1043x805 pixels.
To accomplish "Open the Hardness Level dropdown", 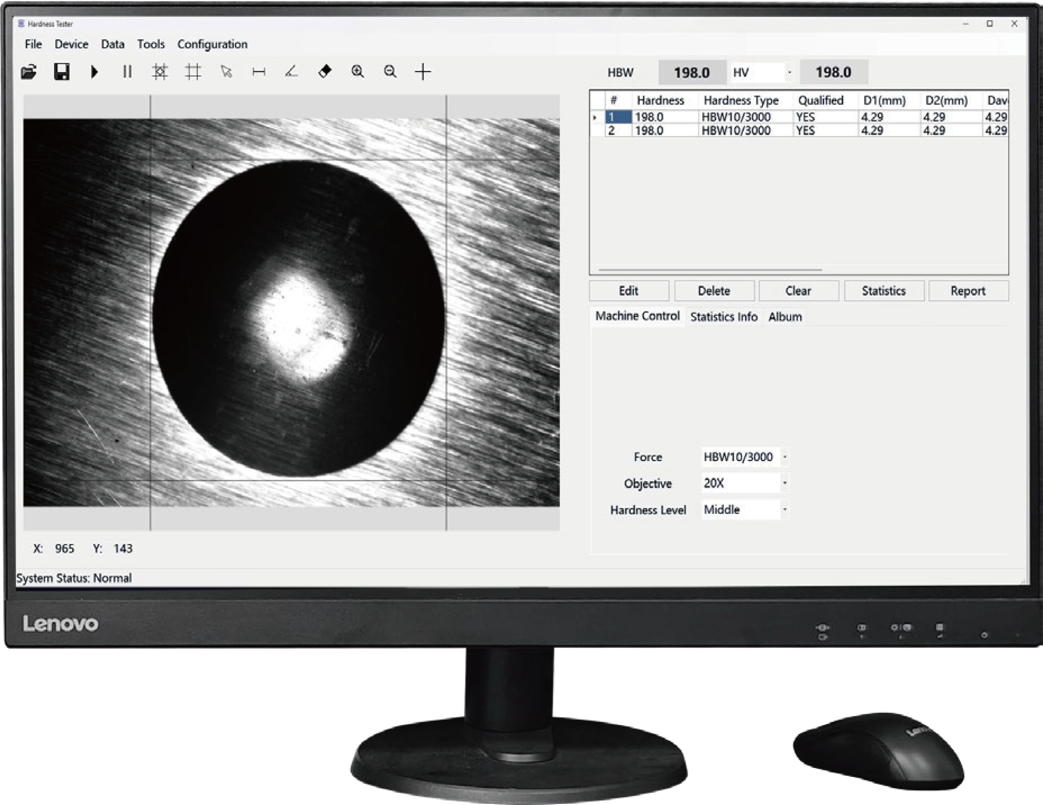I will pos(786,510).
